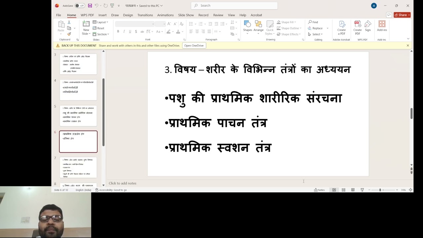Viewport: 423px width, 238px height.
Task: Expand the Shape Outline dropdown
Action: point(289,28)
